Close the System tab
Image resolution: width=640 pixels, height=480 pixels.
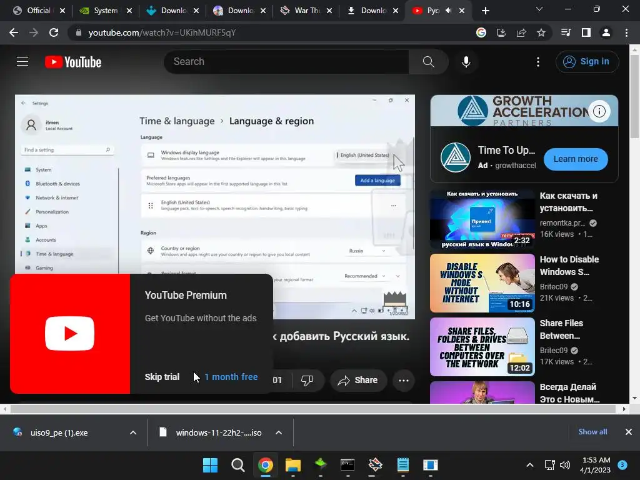click(x=129, y=11)
